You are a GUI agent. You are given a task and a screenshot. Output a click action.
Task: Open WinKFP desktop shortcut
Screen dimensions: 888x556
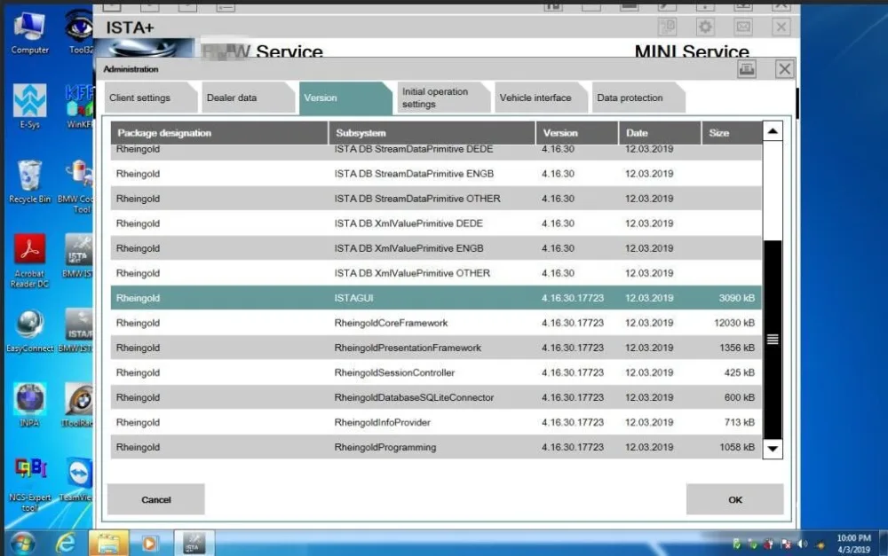click(x=79, y=106)
